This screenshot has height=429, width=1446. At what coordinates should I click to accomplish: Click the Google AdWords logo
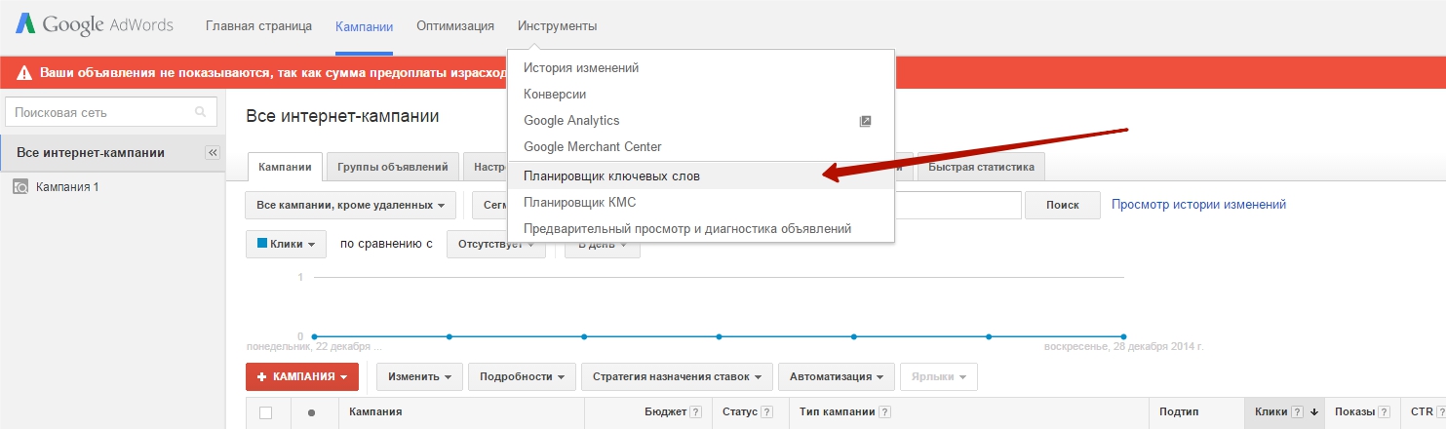[94, 25]
